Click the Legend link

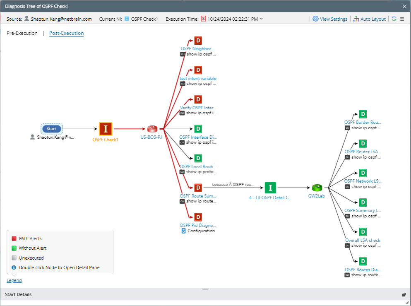tap(14, 280)
